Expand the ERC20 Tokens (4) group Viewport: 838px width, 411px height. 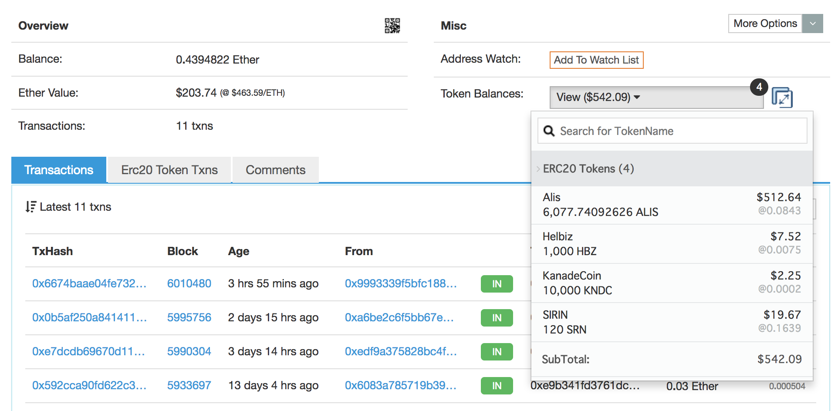[x=588, y=169]
